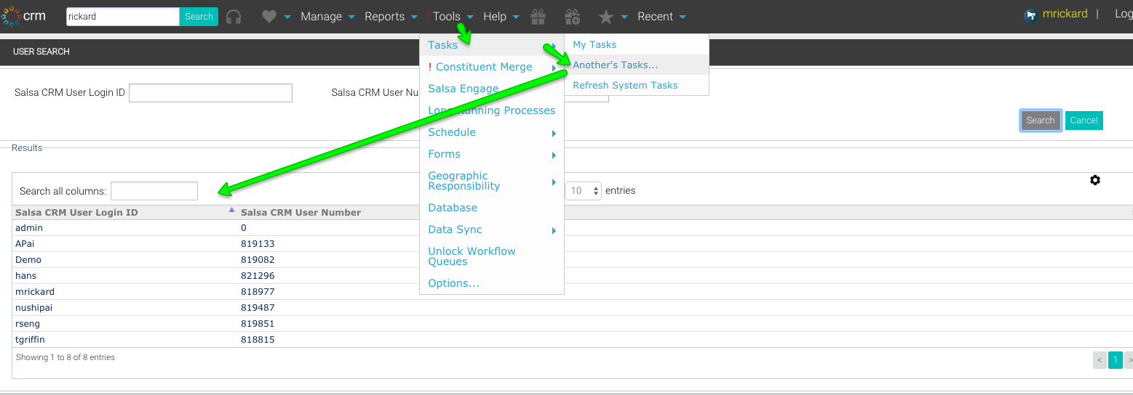
Task: Select the APai user row
Action: pyautogui.click(x=571, y=244)
